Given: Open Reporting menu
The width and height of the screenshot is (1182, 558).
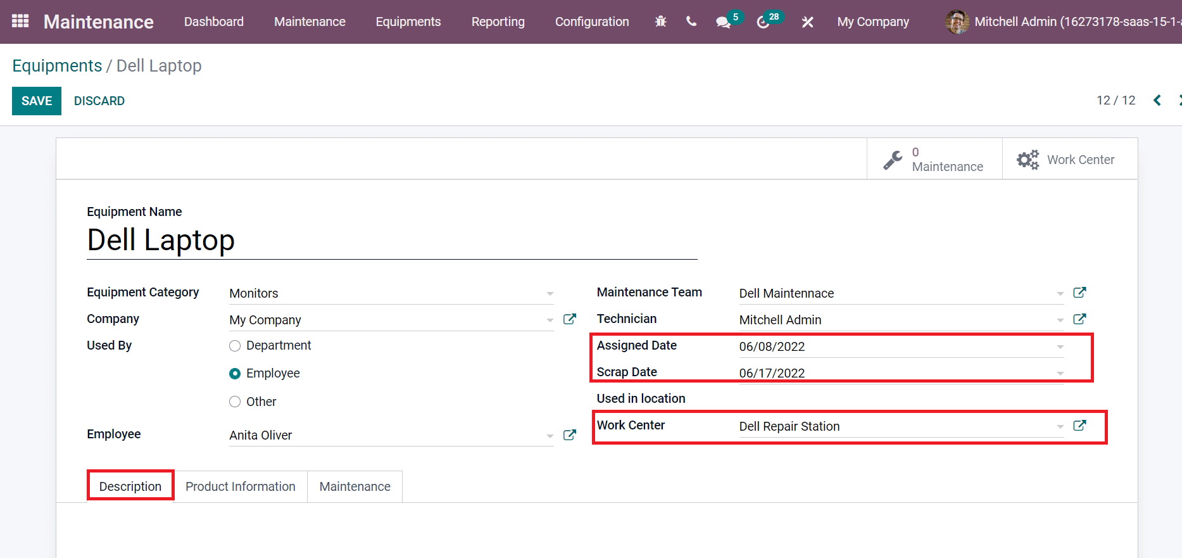Looking at the screenshot, I should (498, 22).
